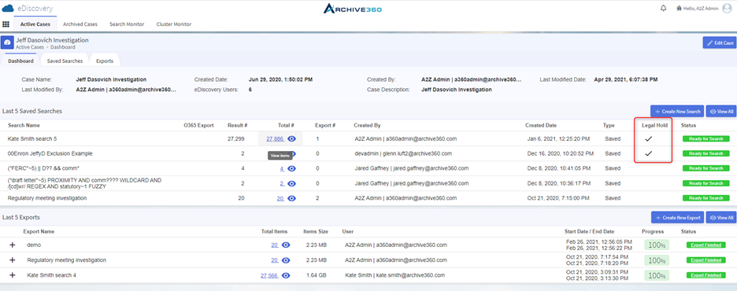
Task: Click the case dashboard icon beside case title
Action: pos(7,42)
